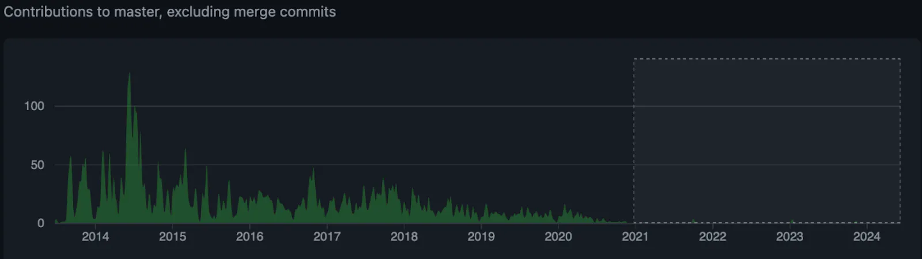Screen dimensions: 922x259
Task: Click the 2022 x-axis year label
Action: tap(712, 237)
